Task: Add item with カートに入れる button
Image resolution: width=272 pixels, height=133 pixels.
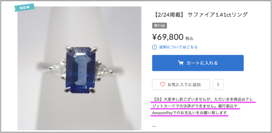Action: [198, 63]
